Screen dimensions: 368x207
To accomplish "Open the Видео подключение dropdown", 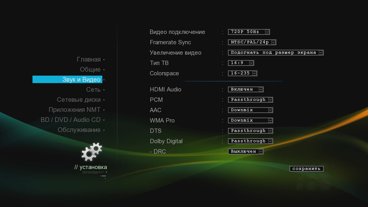I will [249, 32].
